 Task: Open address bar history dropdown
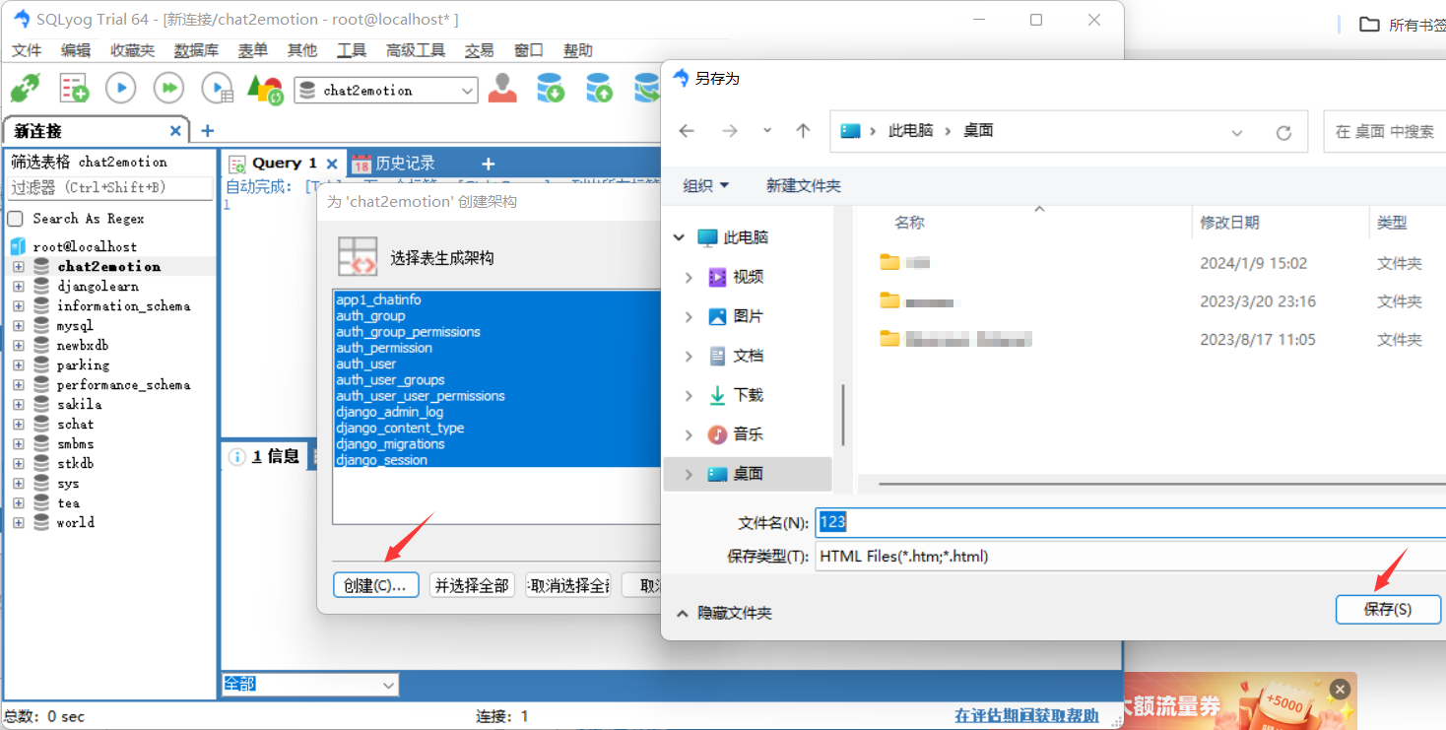click(1237, 132)
